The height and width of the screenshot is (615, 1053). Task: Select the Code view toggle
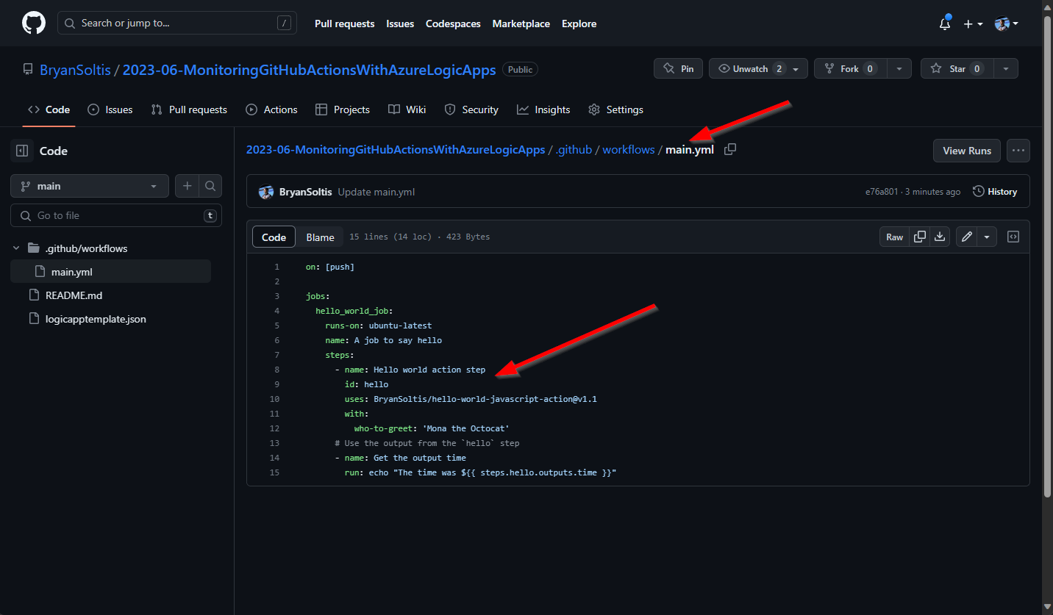pyautogui.click(x=274, y=237)
